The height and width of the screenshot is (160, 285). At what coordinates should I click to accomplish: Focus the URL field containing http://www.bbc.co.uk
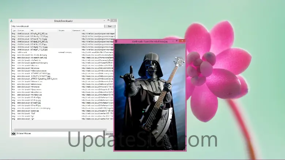(x=58, y=26)
